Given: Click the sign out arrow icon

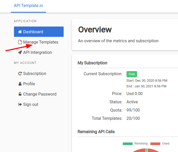Looking at the screenshot, I should 20,104.
